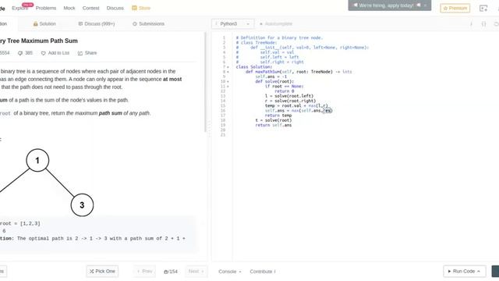Open the Python3 language dropdown
499x281 pixels.
point(232,24)
